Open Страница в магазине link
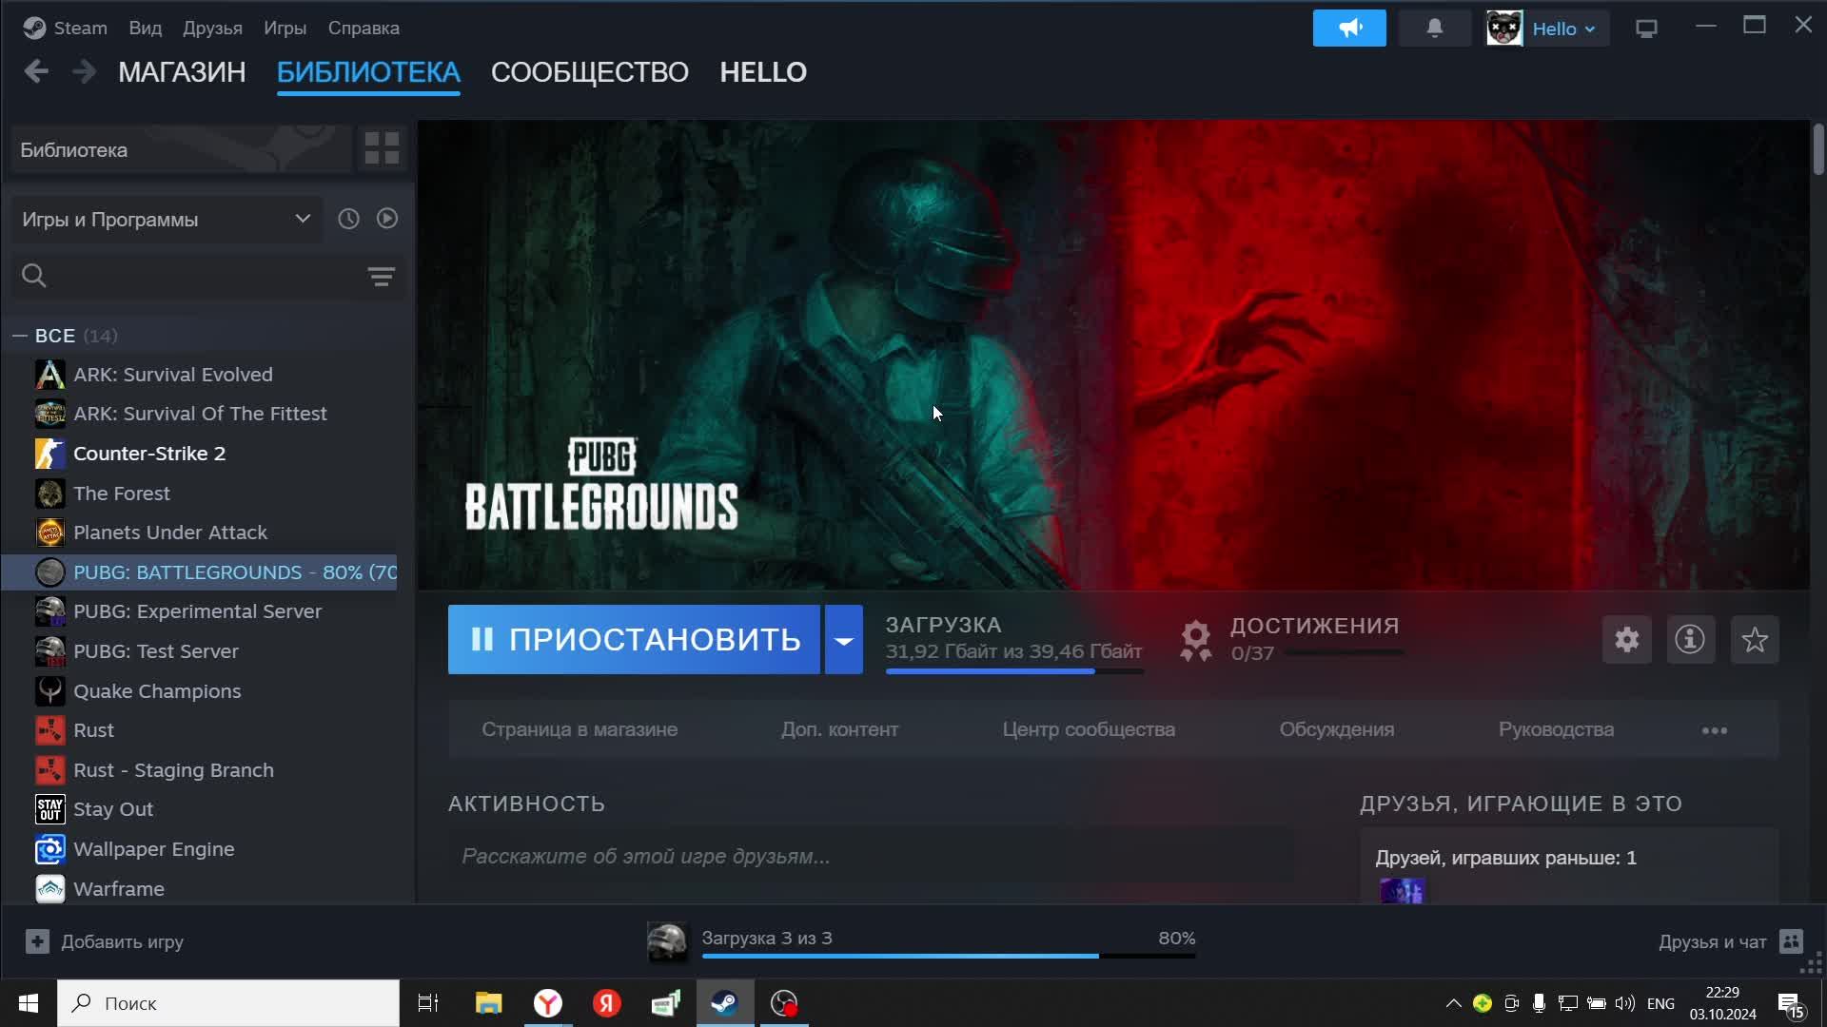This screenshot has width=1827, height=1027. click(x=579, y=729)
